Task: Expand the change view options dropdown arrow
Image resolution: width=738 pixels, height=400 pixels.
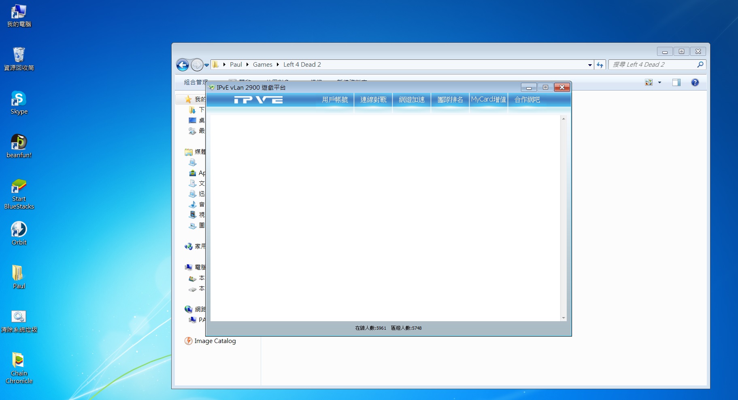Action: point(659,82)
